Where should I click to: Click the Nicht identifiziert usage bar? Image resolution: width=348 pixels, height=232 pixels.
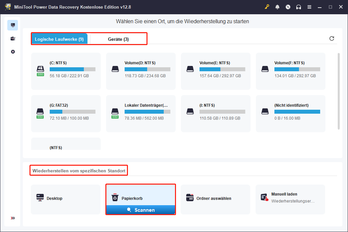(x=297, y=112)
